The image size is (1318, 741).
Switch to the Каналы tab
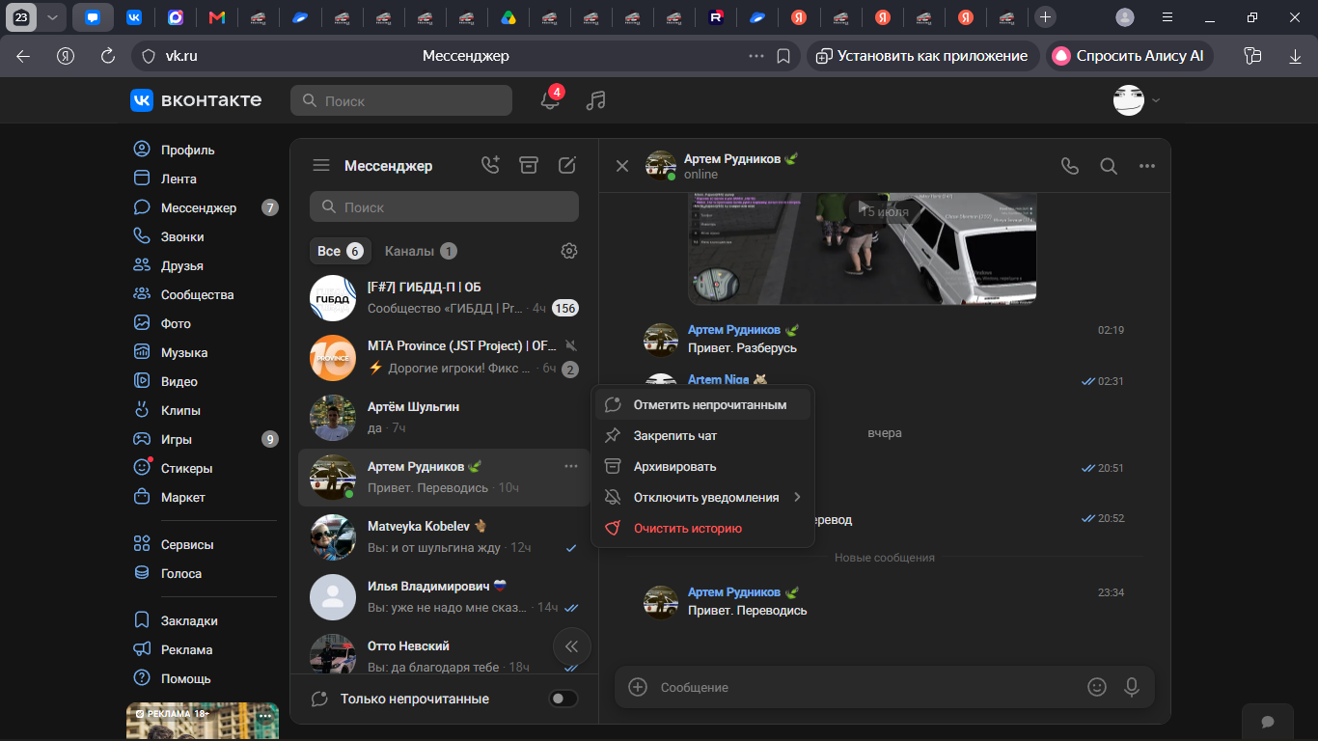[421, 251]
